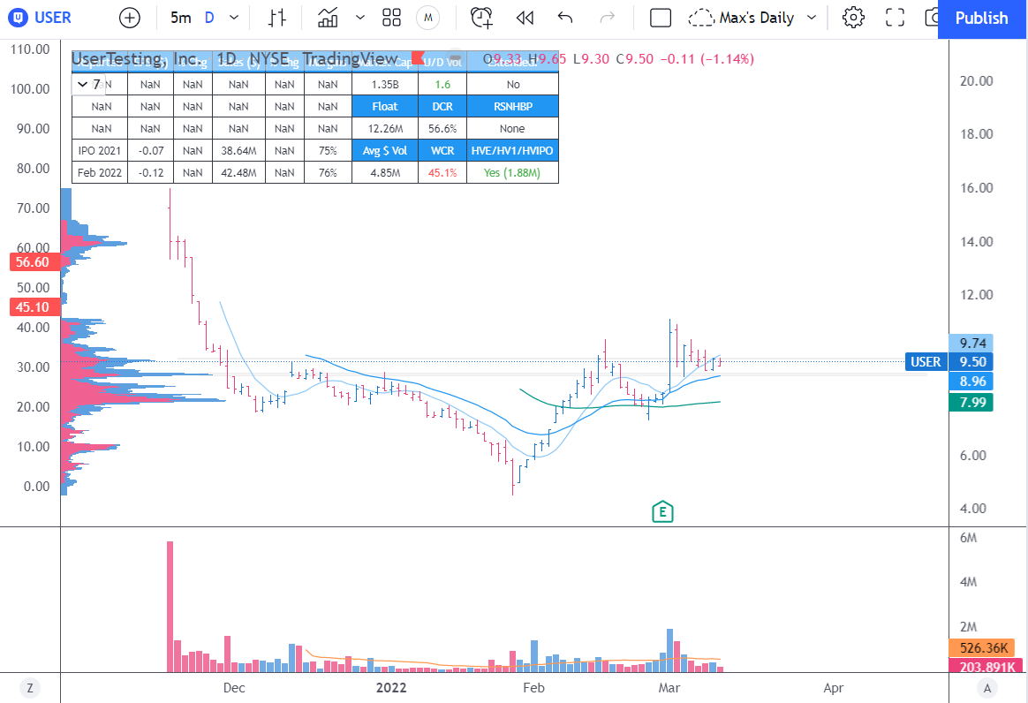This screenshot has width=1028, height=703.
Task: Open the indicator templates grid icon
Action: pos(391,18)
